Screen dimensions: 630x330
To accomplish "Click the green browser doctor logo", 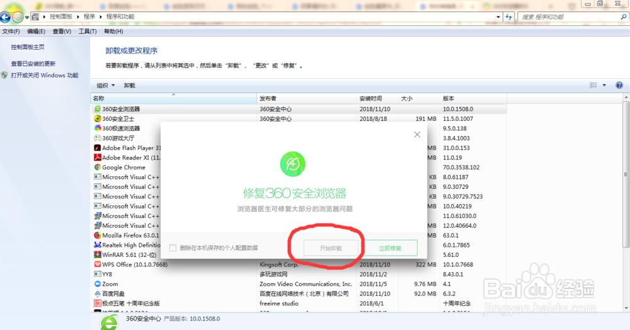I will (x=292, y=164).
